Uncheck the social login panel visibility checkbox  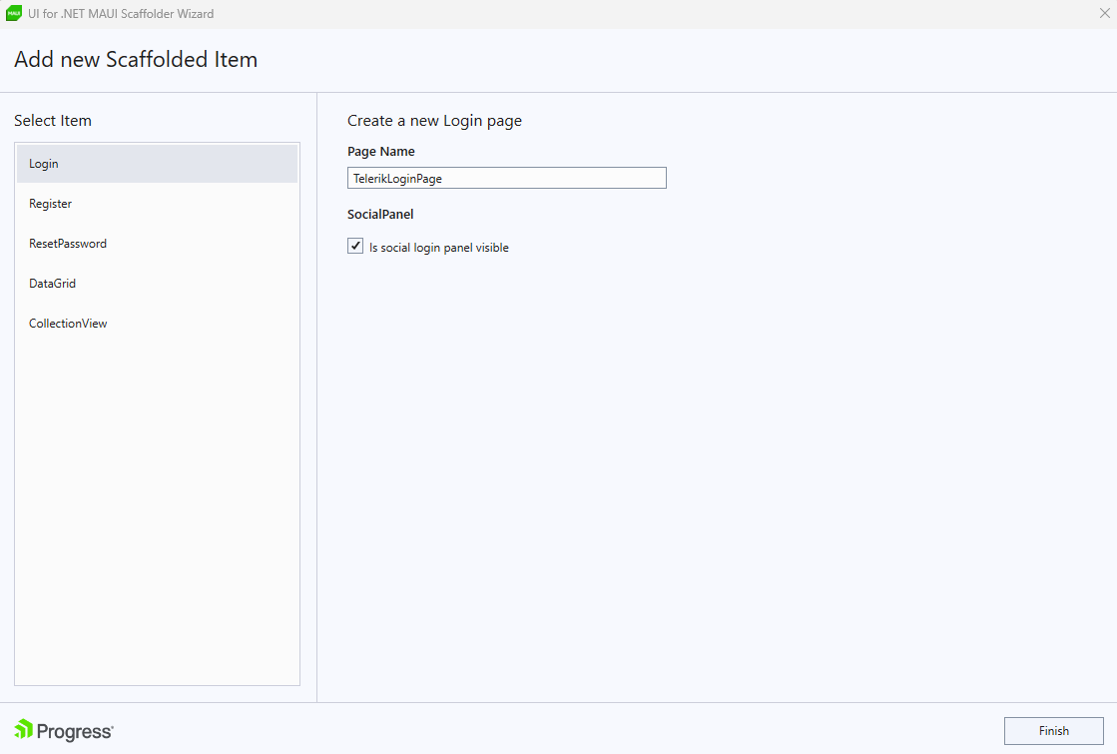[x=354, y=245]
